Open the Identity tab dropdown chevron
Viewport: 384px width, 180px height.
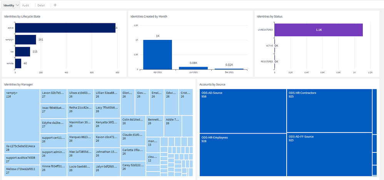pos(18,5)
